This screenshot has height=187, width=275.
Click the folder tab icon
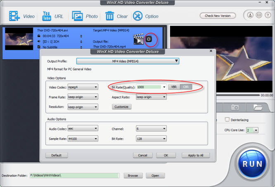click(x=258, y=107)
